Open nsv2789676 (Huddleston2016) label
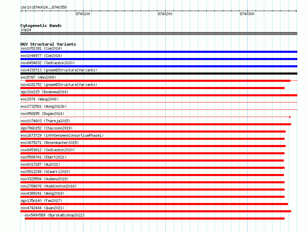The image size is (307, 232). [49, 186]
